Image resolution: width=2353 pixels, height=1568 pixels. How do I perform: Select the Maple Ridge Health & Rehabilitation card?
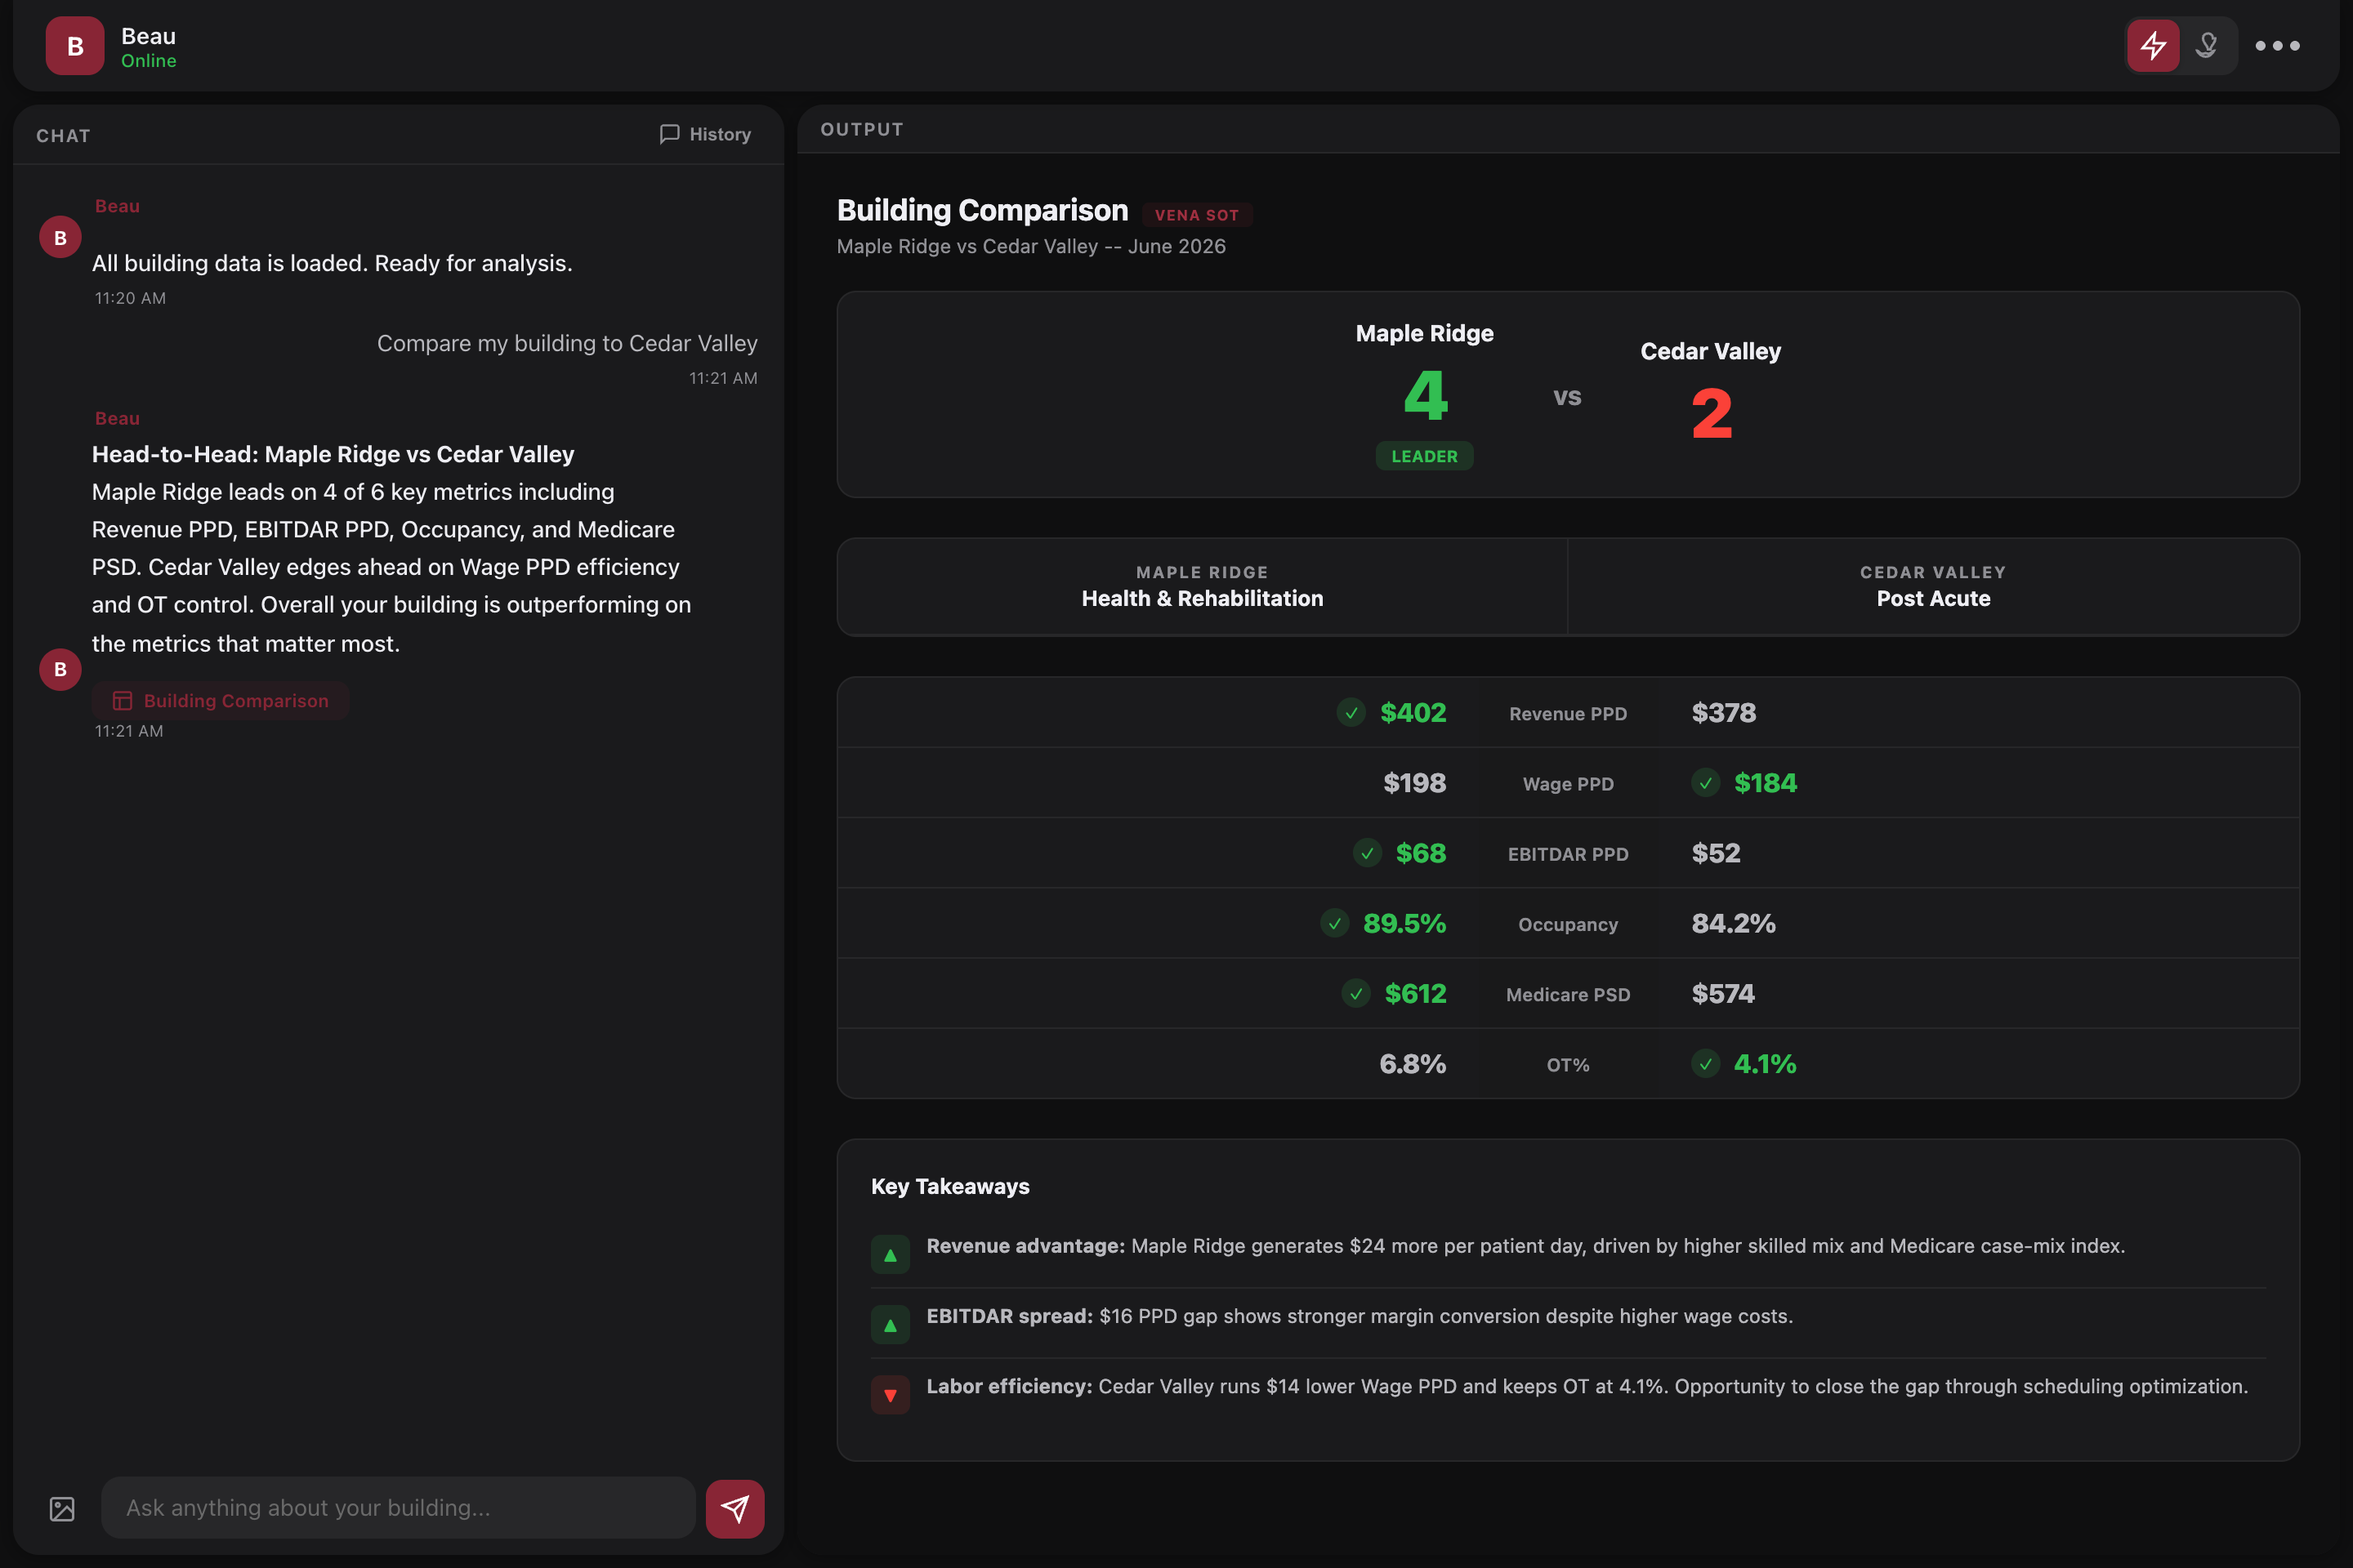pyautogui.click(x=1203, y=587)
